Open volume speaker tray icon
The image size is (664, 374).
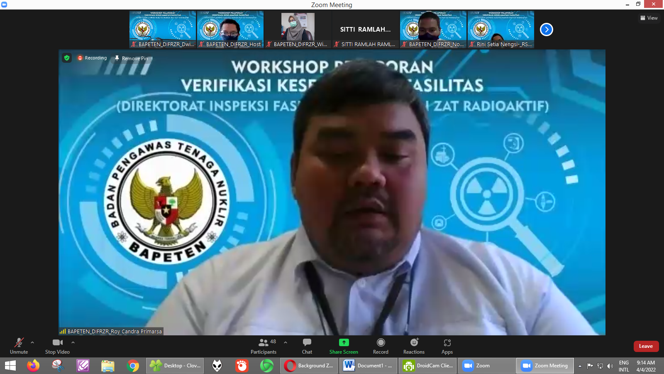coord(610,366)
